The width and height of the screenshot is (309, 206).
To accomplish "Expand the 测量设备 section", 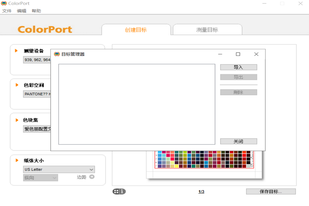I will [x=16, y=50].
